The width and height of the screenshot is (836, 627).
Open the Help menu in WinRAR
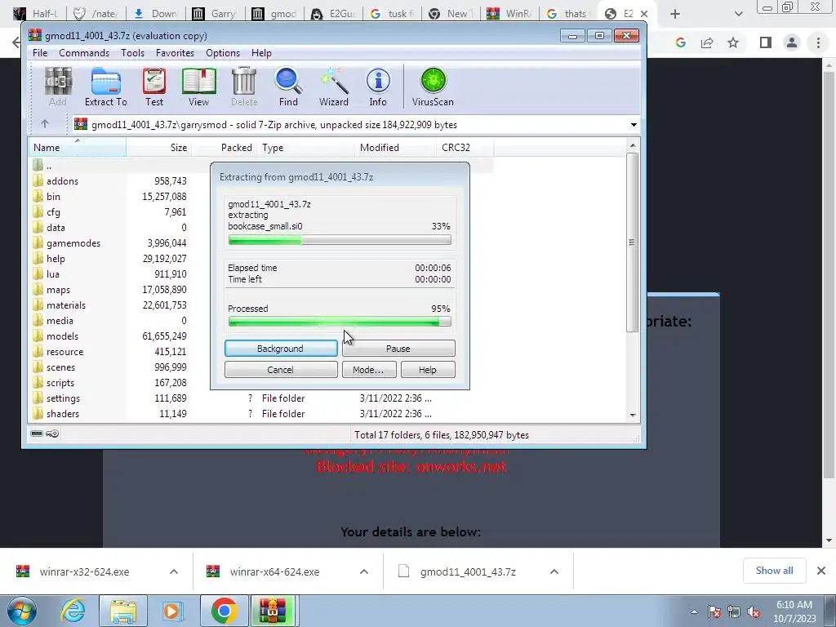261,53
